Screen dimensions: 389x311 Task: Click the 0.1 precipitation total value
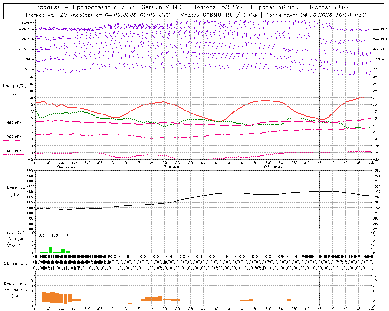42,235
